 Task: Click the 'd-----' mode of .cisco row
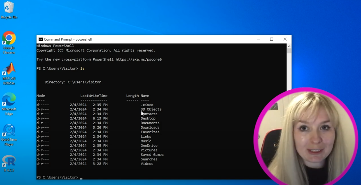43,105
